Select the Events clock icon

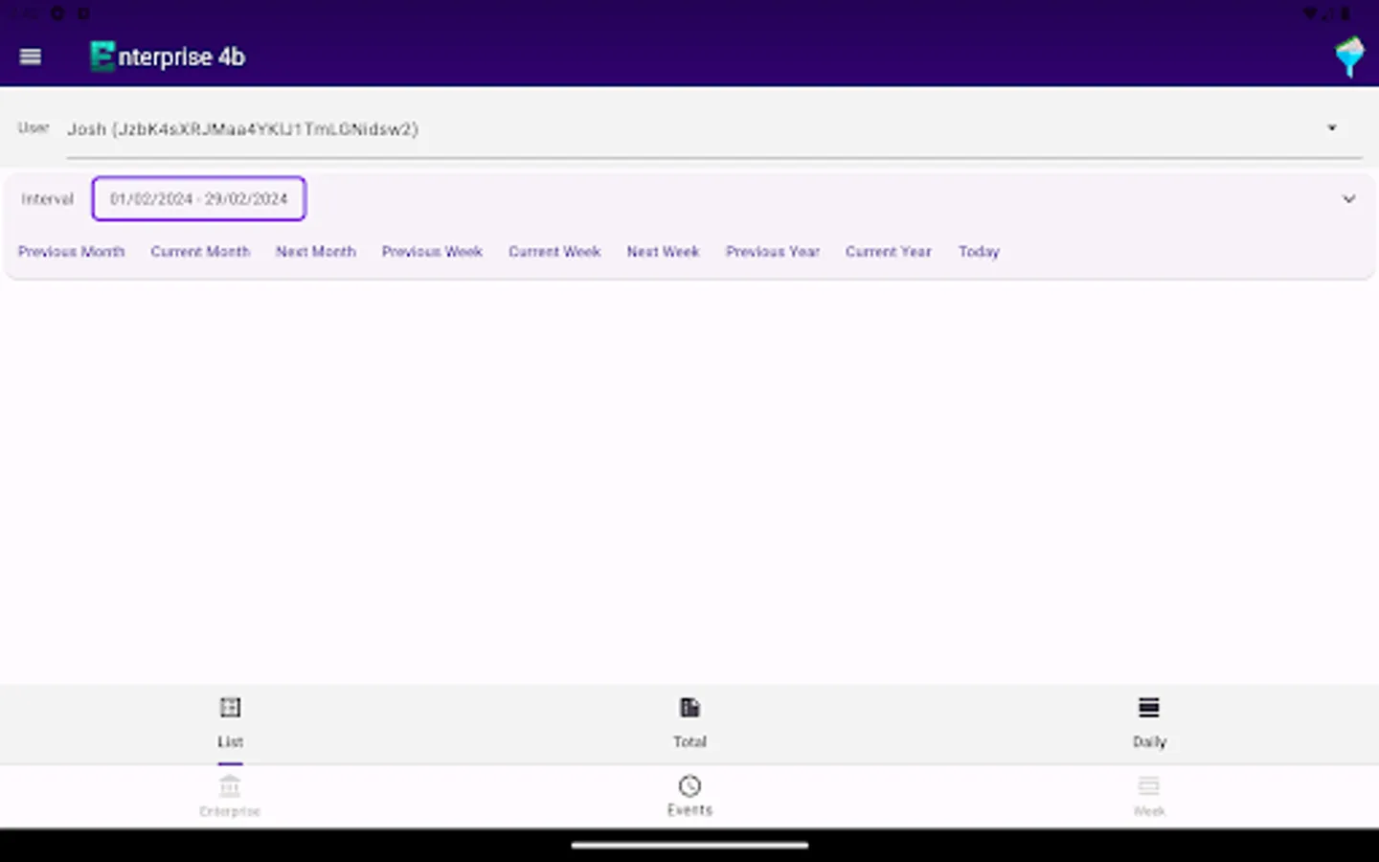pyautogui.click(x=689, y=786)
